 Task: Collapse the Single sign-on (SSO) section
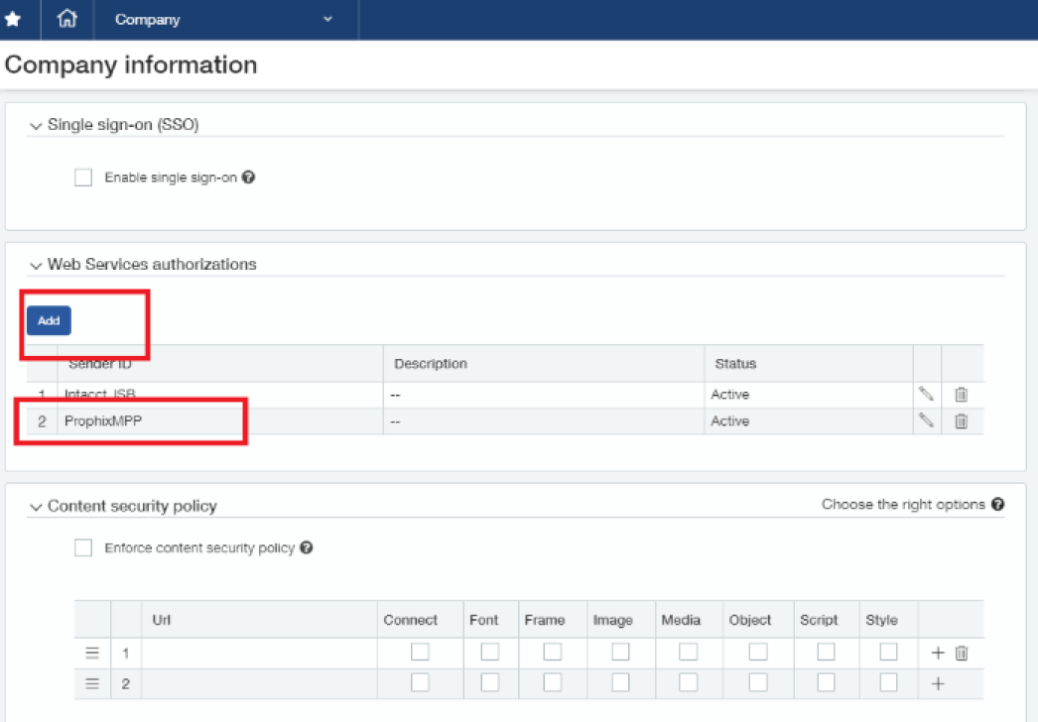[x=36, y=126]
